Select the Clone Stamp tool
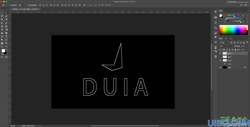This screenshot has width=250, height=127. 2,26
